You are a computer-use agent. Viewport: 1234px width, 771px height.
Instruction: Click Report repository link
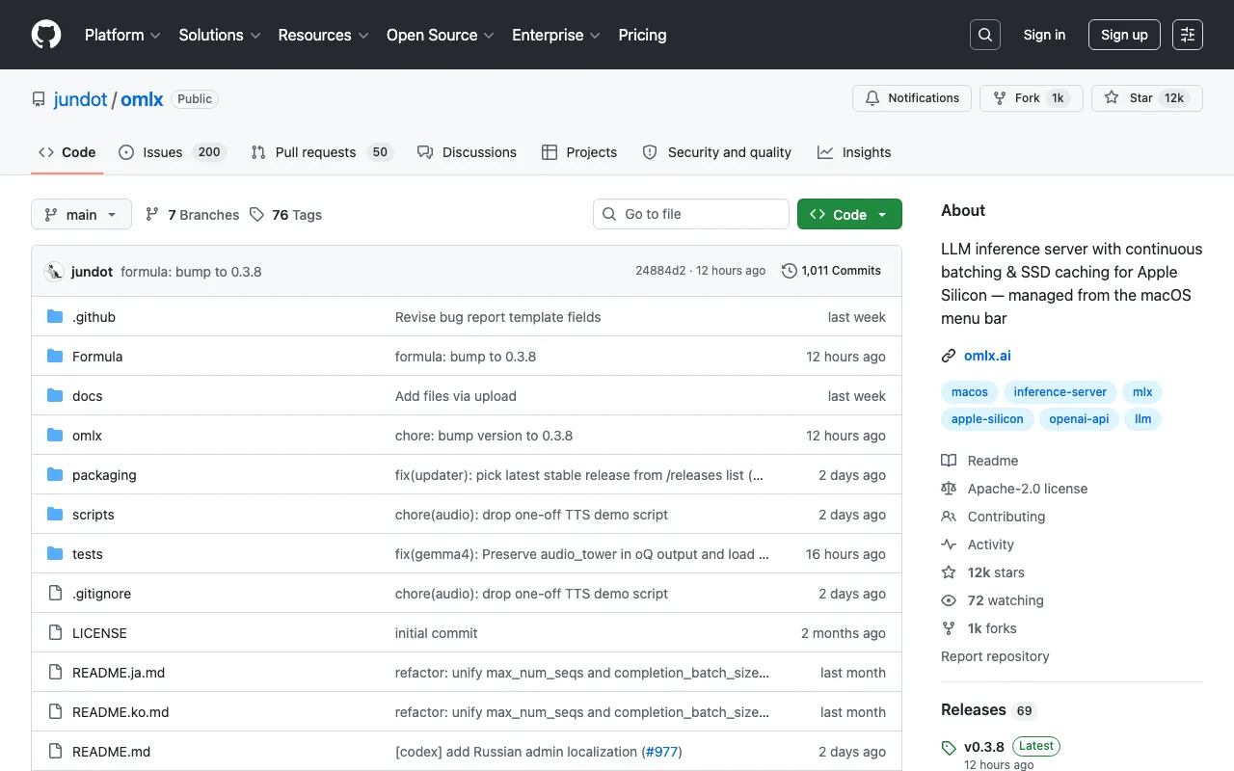(x=995, y=656)
